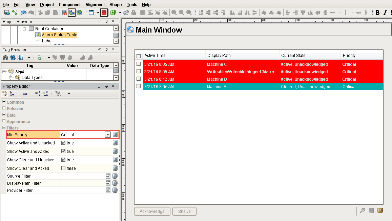The height and width of the screenshot is (221, 392).
Task: Sort properties alphabetically with the A-Z icon
Action: click(12, 94)
